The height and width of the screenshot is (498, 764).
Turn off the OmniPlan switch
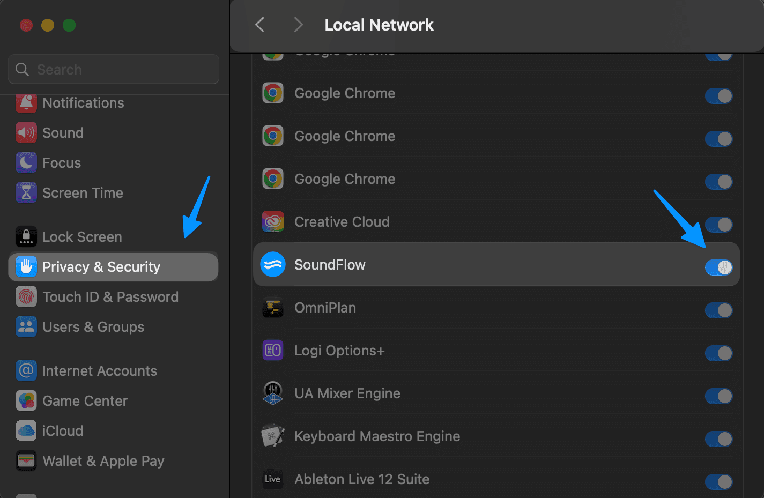tap(719, 310)
